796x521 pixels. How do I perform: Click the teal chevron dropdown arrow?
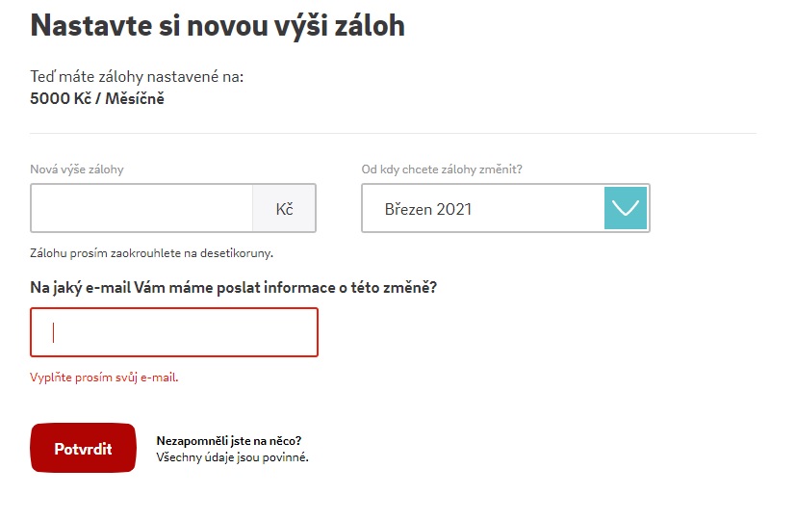click(626, 208)
